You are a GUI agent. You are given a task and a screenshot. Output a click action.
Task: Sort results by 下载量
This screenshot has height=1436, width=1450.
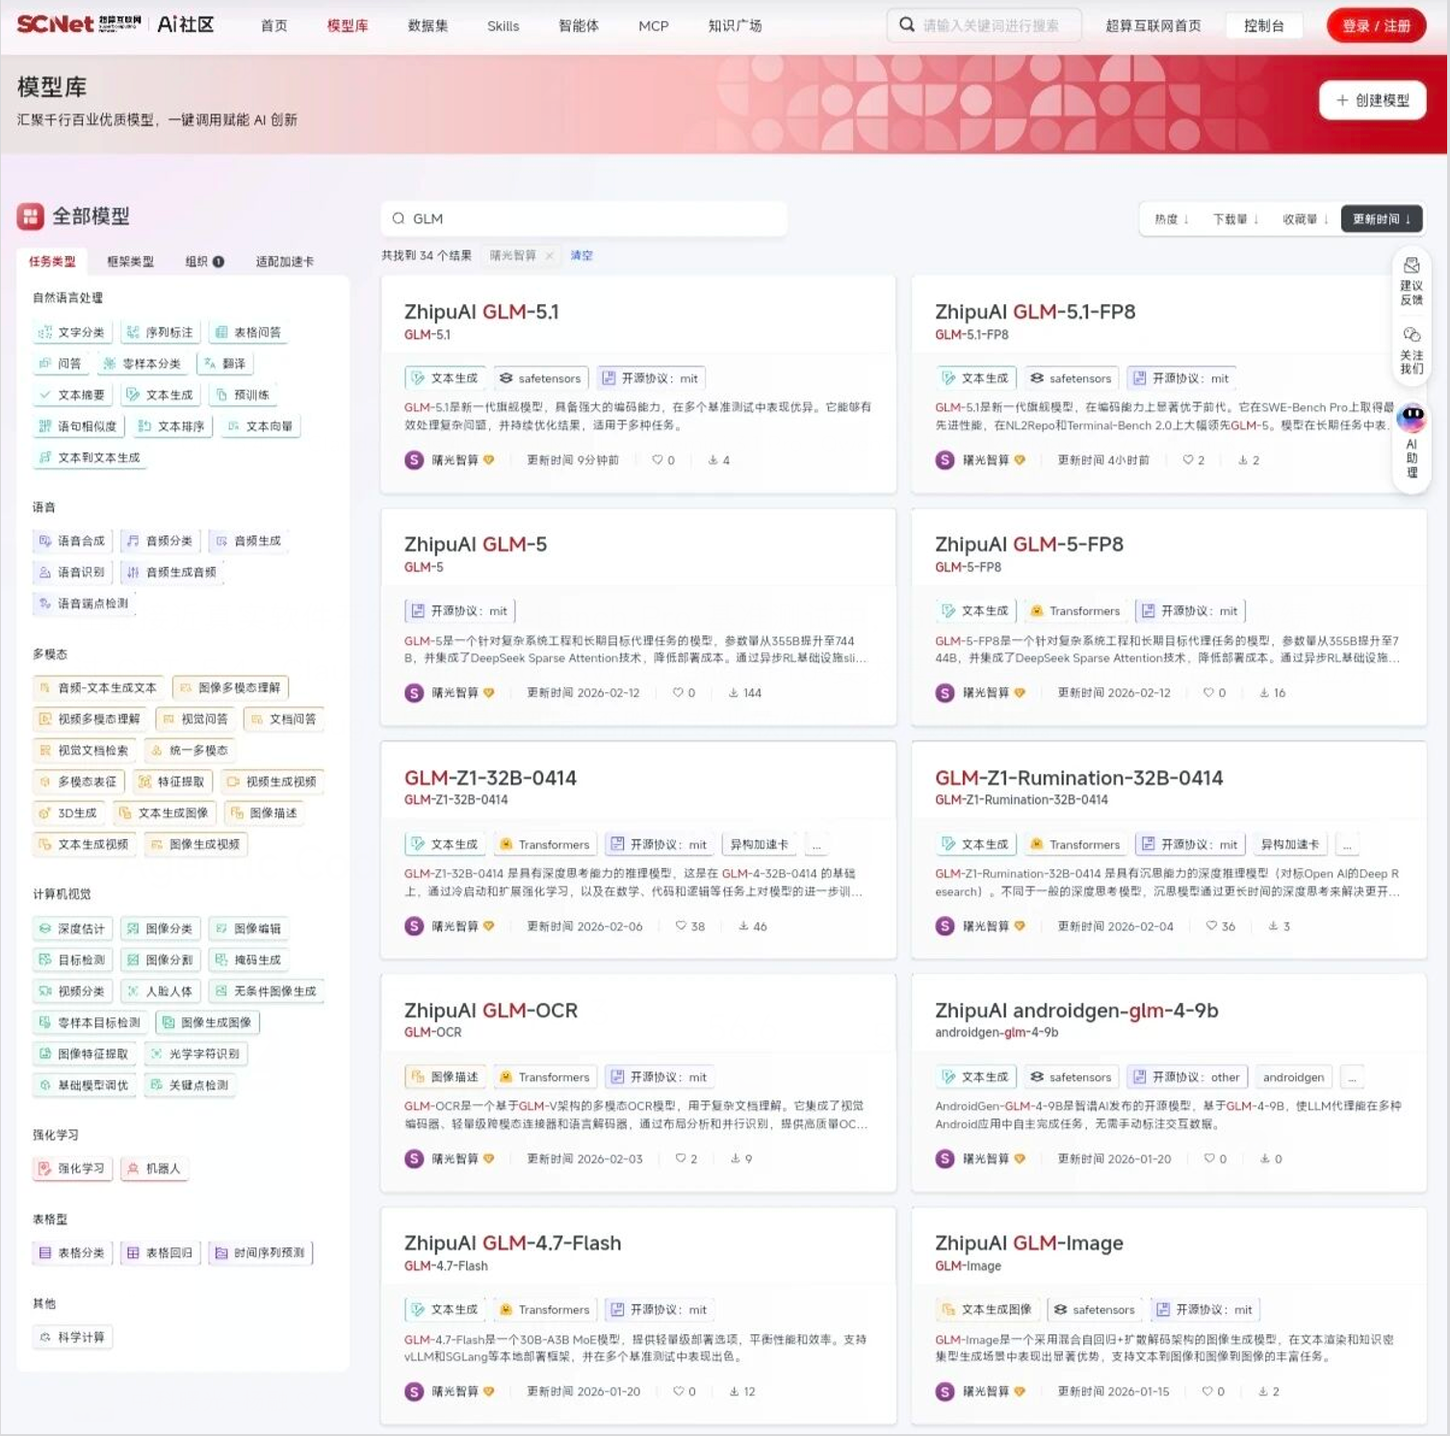tap(1235, 219)
